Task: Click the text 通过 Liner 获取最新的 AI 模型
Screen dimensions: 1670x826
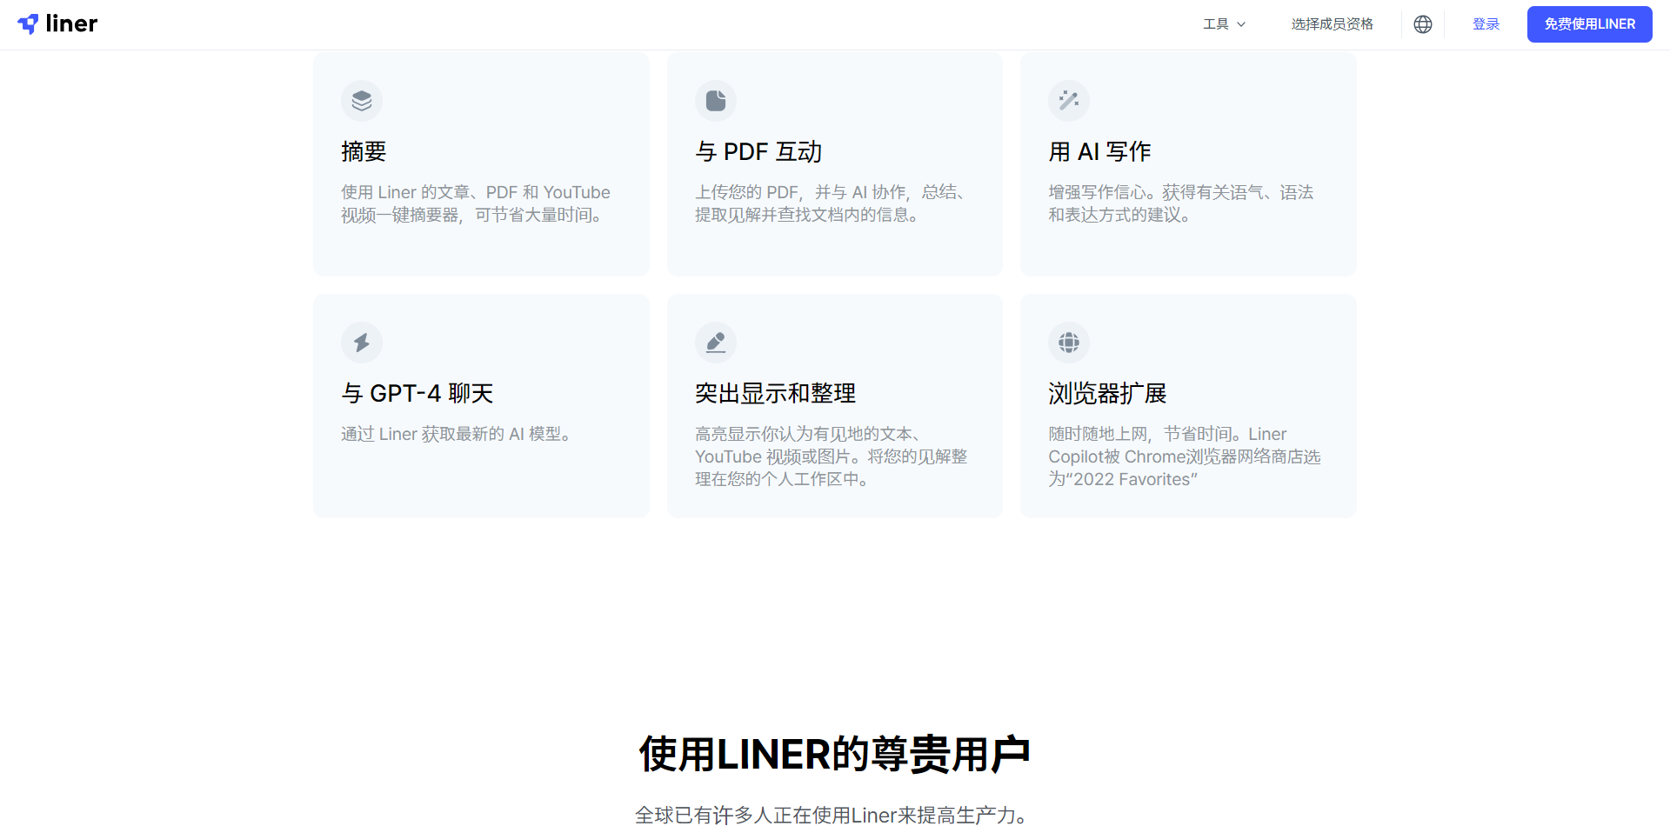Action: pos(458,434)
